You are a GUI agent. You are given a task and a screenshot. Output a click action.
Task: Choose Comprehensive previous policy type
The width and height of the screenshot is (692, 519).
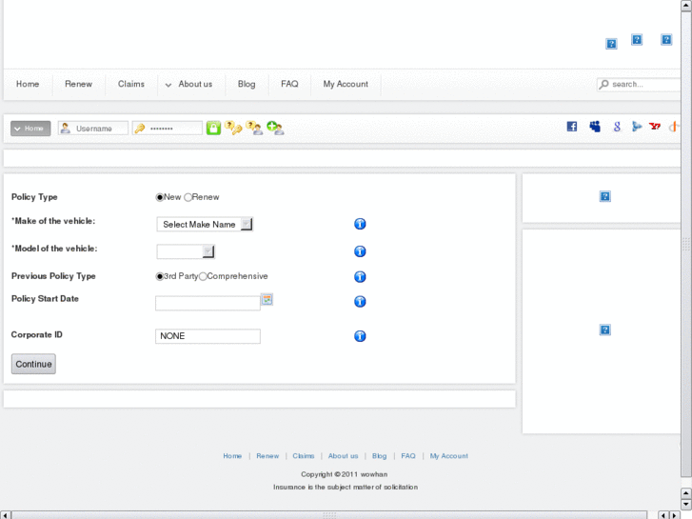tap(203, 277)
